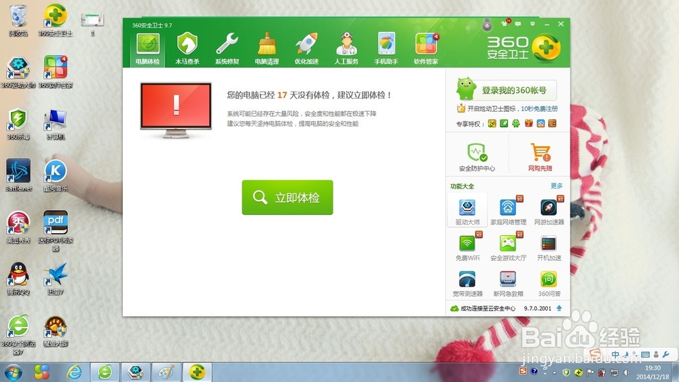Open the skin (shirt) icon in title bar
Screen dimensions: 679x382
(505, 23)
